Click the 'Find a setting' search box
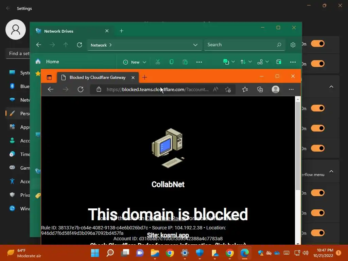Viewport: 348px width, 261px height. tap(18, 53)
